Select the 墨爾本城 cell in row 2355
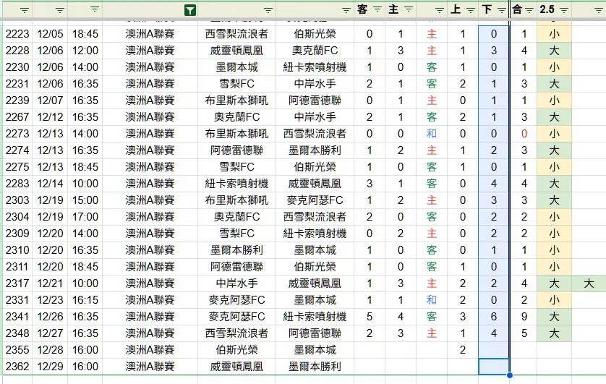606x384 pixels. [x=315, y=350]
